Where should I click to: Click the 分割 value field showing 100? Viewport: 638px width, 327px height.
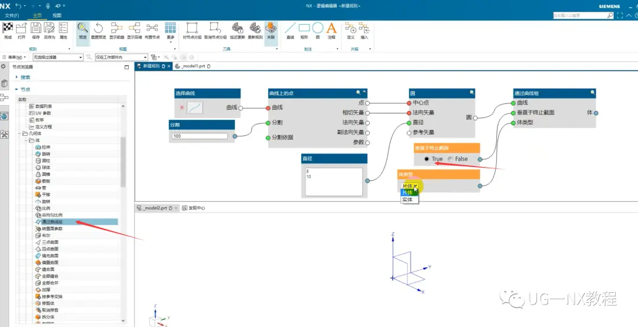tap(200, 136)
